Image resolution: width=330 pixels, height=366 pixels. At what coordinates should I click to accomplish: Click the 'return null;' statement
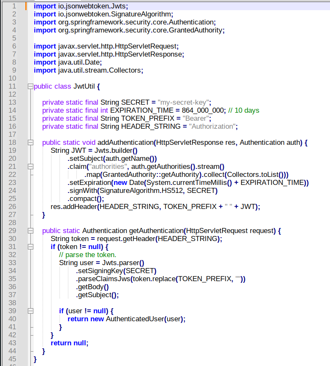coord(70,343)
